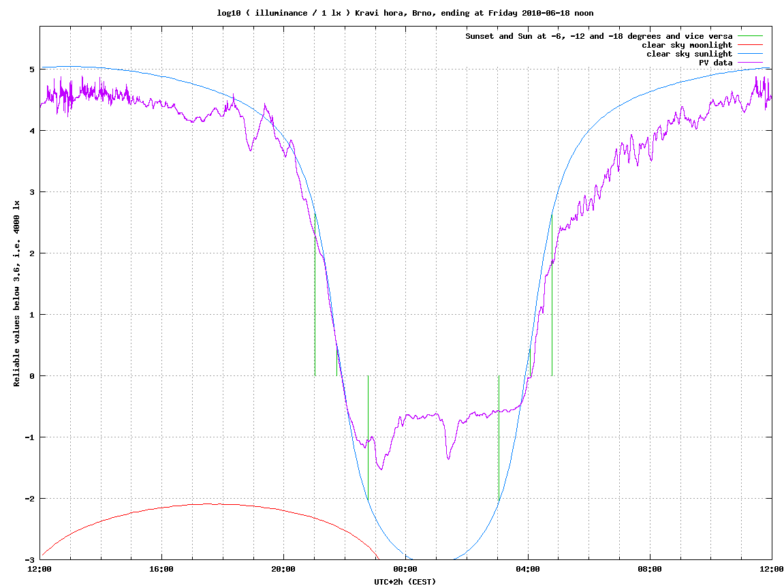The image size is (784, 588).
Task: Select legend entry 'clear sky moonlight'
Action: (687, 45)
